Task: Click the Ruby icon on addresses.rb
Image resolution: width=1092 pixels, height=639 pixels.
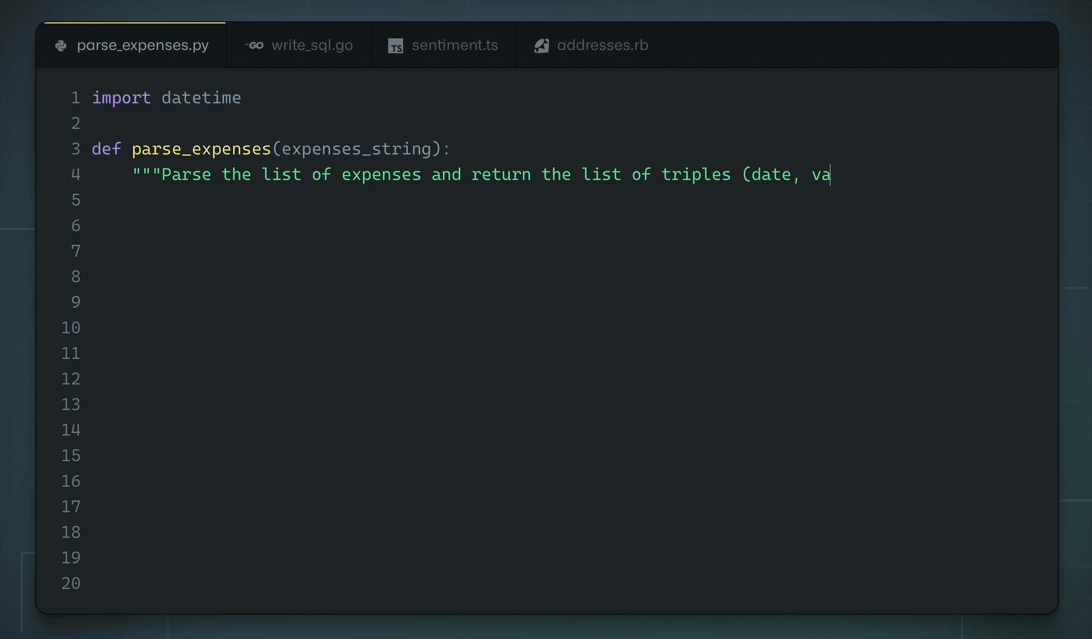Action: [541, 44]
